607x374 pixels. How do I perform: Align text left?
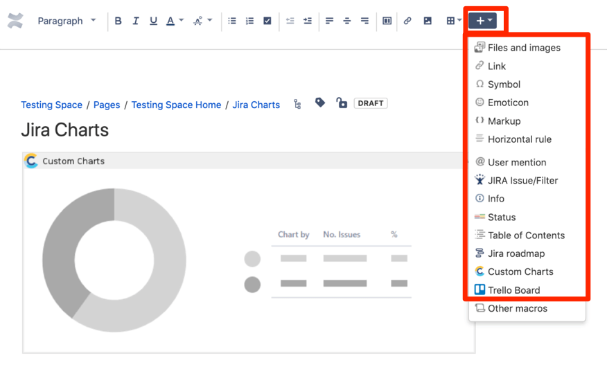click(329, 21)
